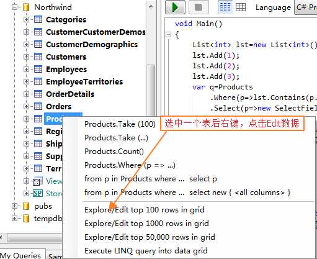This screenshot has height=259, width=317.
Task: Select the CustomerDemographics table
Action: (x=92, y=45)
